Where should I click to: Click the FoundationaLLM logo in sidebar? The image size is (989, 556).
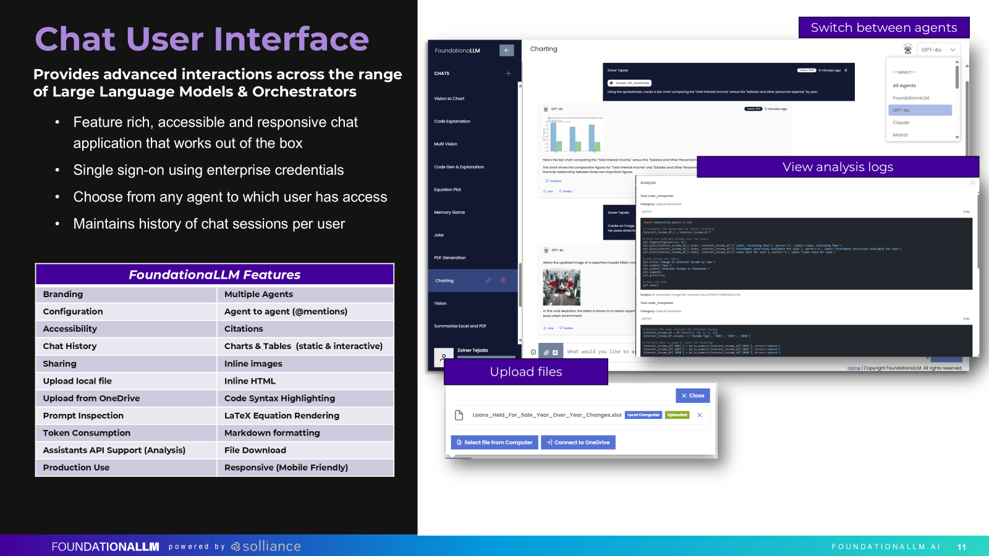tap(457, 51)
